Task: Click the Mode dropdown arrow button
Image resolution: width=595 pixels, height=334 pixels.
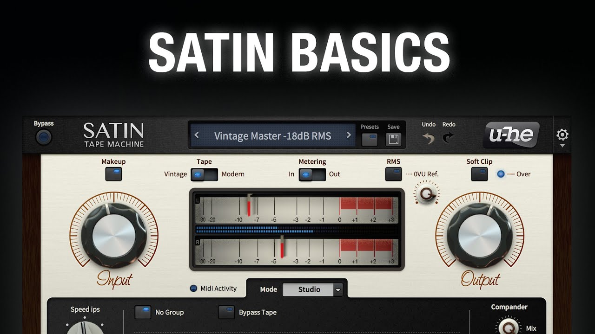Action: coord(338,289)
